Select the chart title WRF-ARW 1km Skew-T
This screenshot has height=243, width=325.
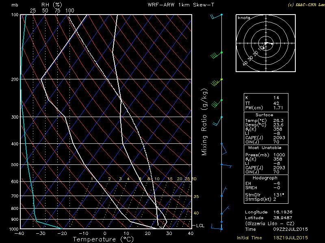[181, 5]
